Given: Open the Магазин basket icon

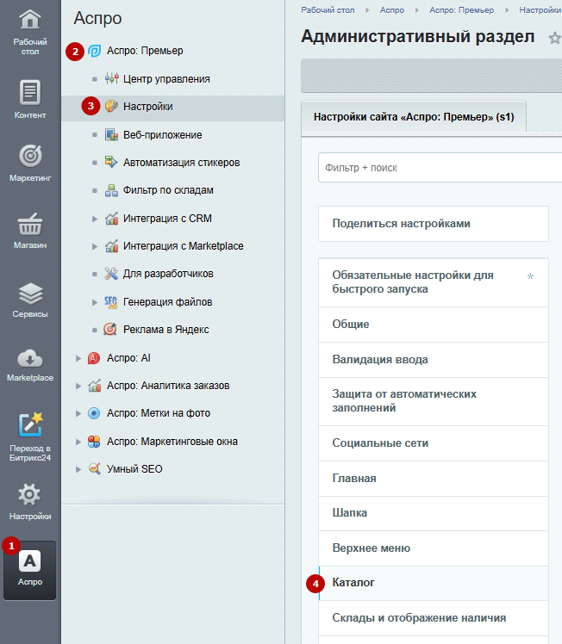Looking at the screenshot, I should click(x=30, y=224).
